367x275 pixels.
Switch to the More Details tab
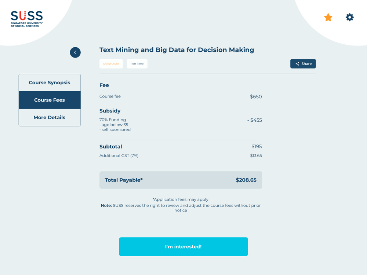pyautogui.click(x=50, y=117)
